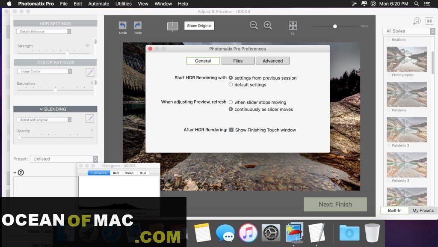Favorite the Realistic preset star
Image resolution: width=438 pixels, height=247 pixels.
(x=388, y=40)
